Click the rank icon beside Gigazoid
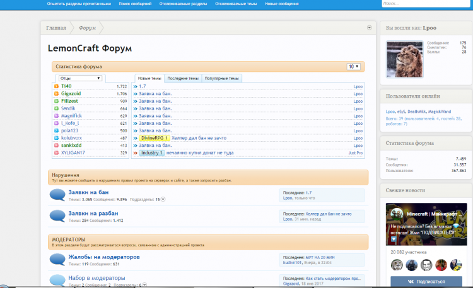Screen dimensions: 473x288 point(56,93)
